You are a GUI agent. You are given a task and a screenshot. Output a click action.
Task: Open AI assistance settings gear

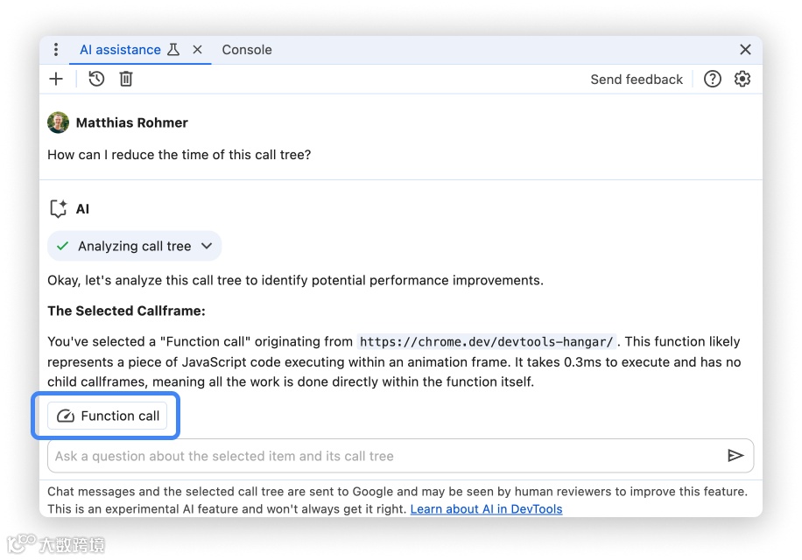(x=742, y=79)
